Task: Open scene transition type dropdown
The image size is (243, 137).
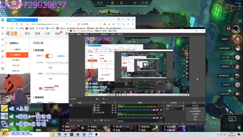Action: coord(173,106)
